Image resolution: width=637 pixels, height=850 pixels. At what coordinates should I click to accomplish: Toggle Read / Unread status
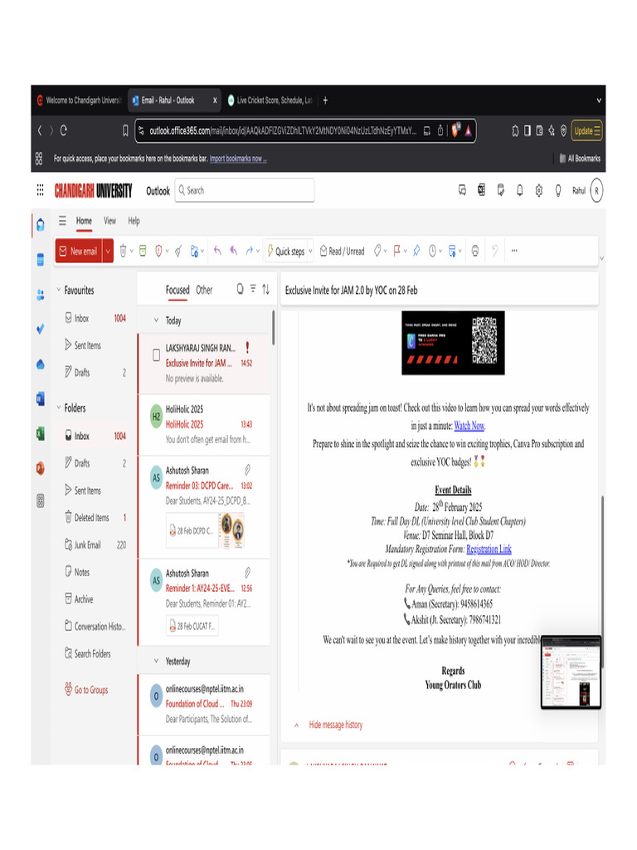tap(343, 251)
